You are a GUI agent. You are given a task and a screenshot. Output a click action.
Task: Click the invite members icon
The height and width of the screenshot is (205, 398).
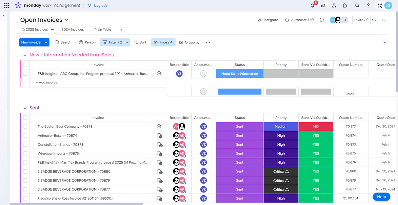(334, 5)
